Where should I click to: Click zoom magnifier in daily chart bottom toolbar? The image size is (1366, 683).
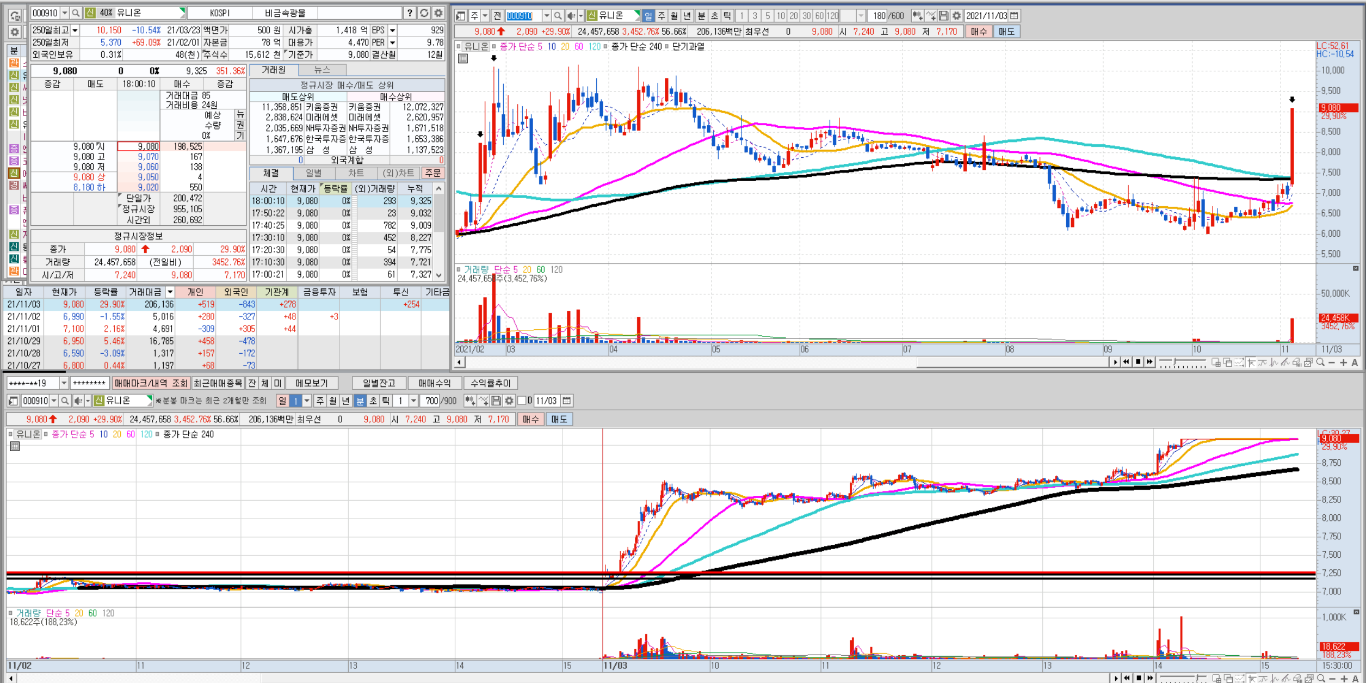point(1320,362)
